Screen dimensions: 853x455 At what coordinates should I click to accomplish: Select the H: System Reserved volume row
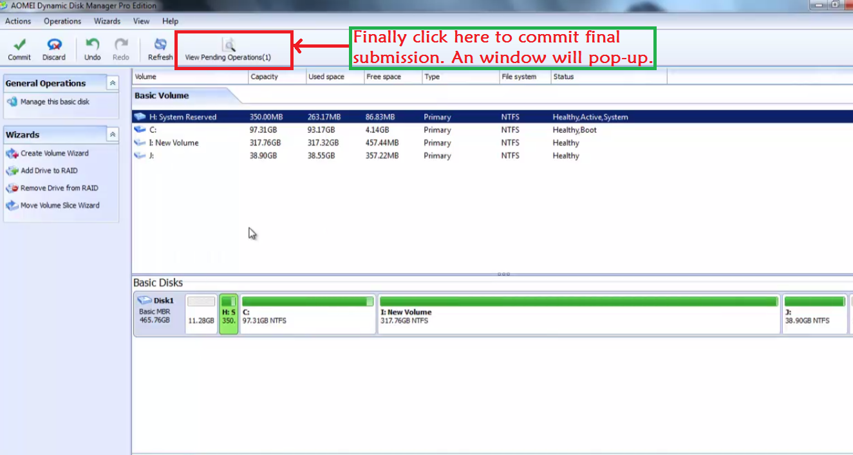[492, 117]
